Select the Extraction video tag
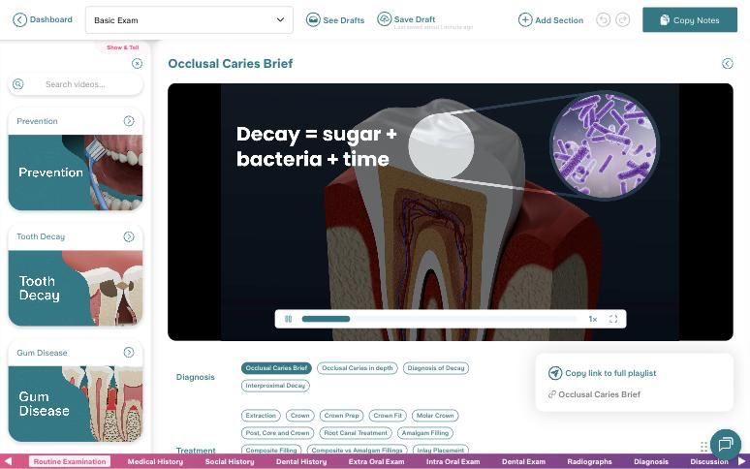This screenshot has width=750, height=469. [261, 416]
